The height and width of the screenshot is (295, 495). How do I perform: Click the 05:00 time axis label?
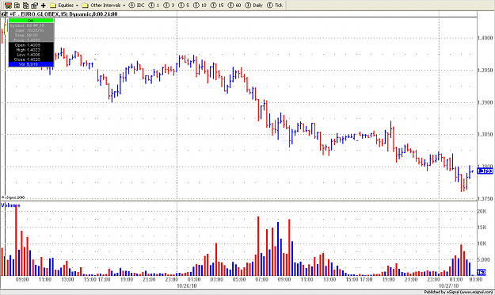pyautogui.click(x=239, y=279)
